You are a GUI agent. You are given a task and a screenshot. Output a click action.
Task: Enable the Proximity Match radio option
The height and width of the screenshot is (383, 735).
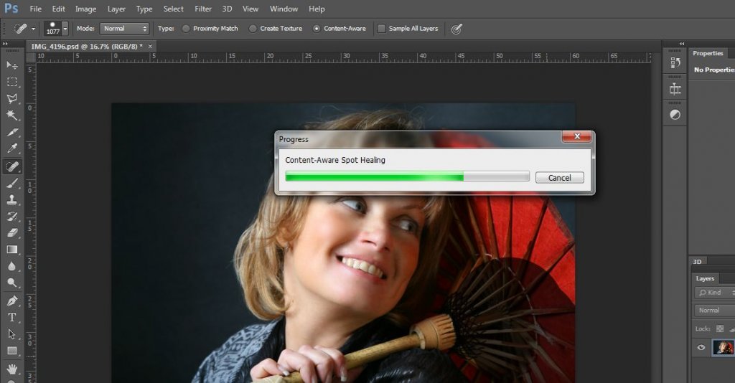pyautogui.click(x=187, y=29)
